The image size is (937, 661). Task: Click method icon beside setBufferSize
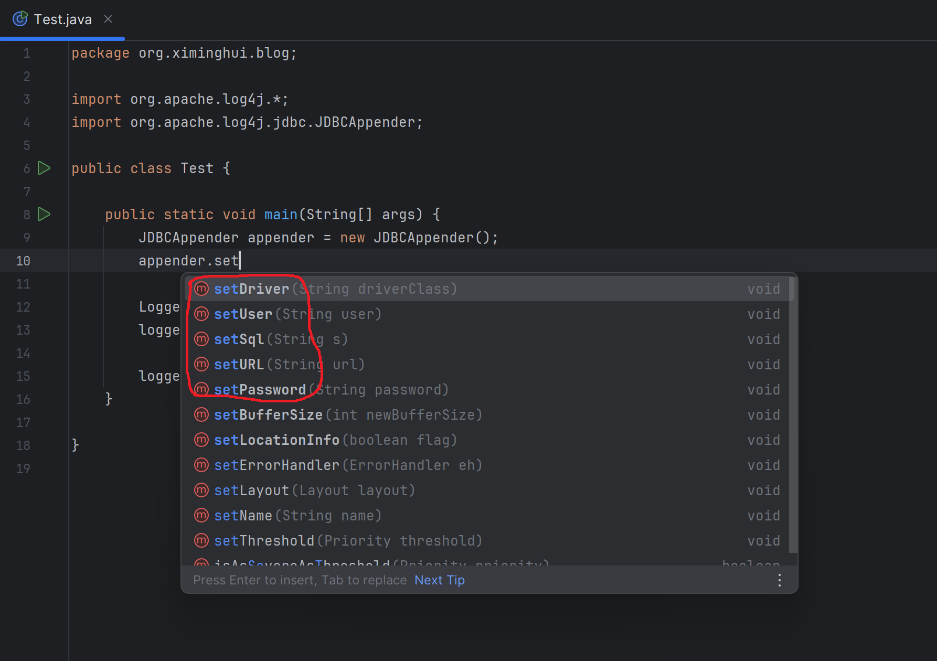201,414
